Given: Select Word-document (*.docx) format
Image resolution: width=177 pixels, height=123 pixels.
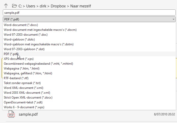Looking at the screenshot, I should [x=19, y=25].
